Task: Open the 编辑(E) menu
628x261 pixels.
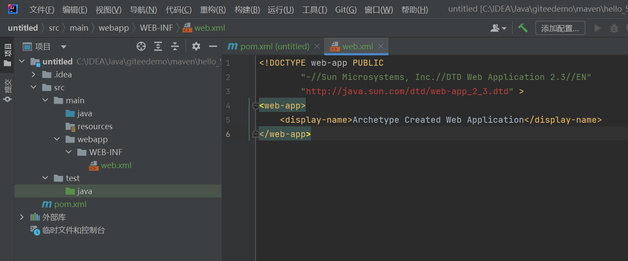Action: click(74, 10)
